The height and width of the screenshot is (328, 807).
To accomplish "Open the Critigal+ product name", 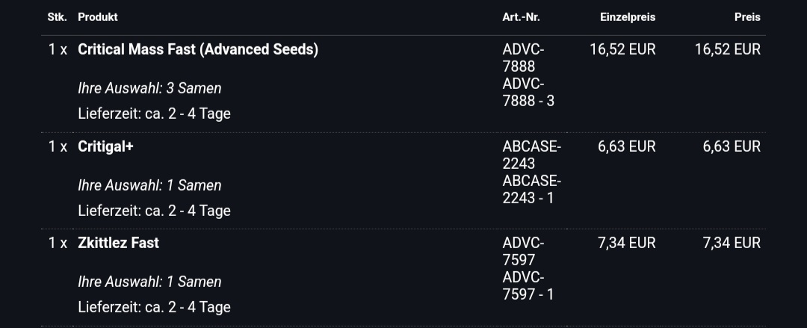I will tap(105, 146).
